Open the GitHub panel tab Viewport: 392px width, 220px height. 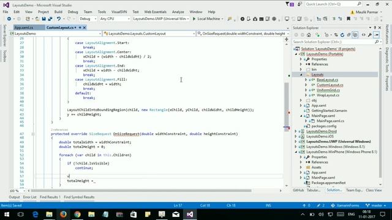[x=298, y=190]
